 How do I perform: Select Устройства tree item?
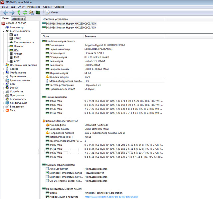[x=16, y=92]
